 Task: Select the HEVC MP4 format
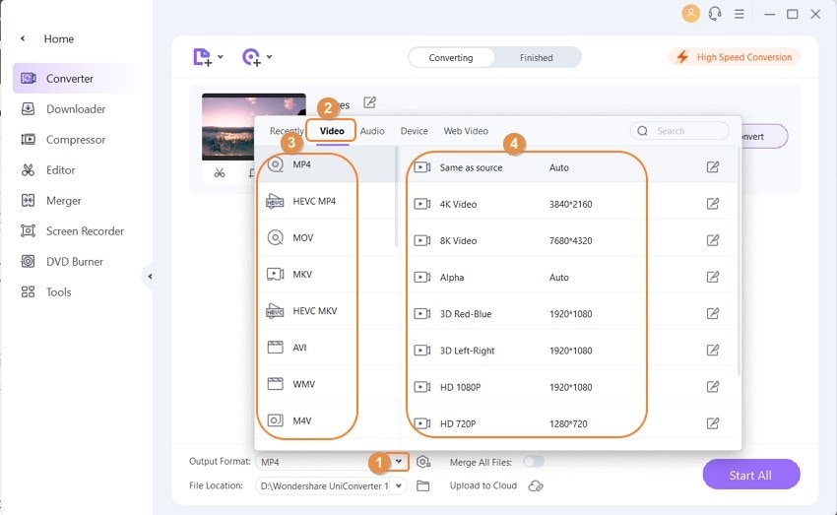coord(326,201)
